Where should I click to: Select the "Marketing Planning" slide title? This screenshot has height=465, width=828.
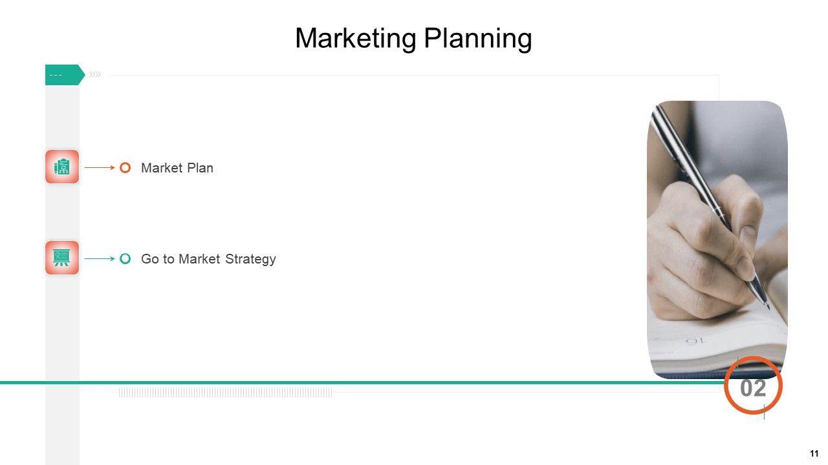[x=413, y=38]
